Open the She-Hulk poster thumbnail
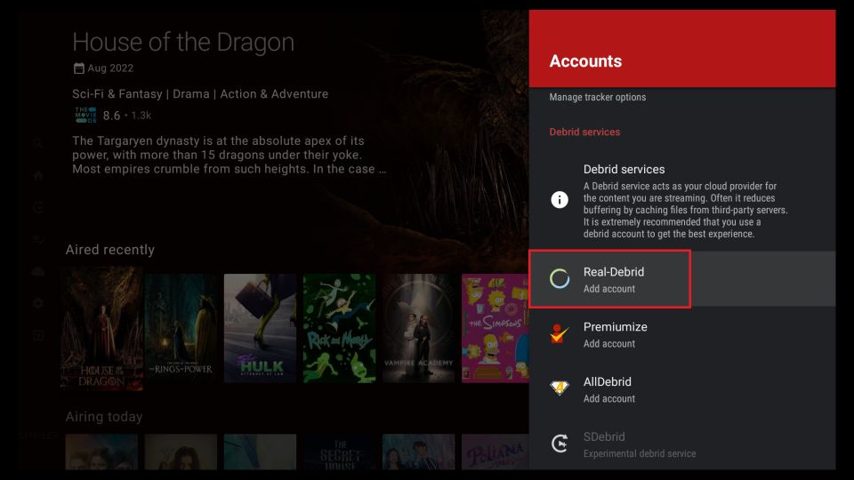The height and width of the screenshot is (480, 854). click(x=261, y=328)
